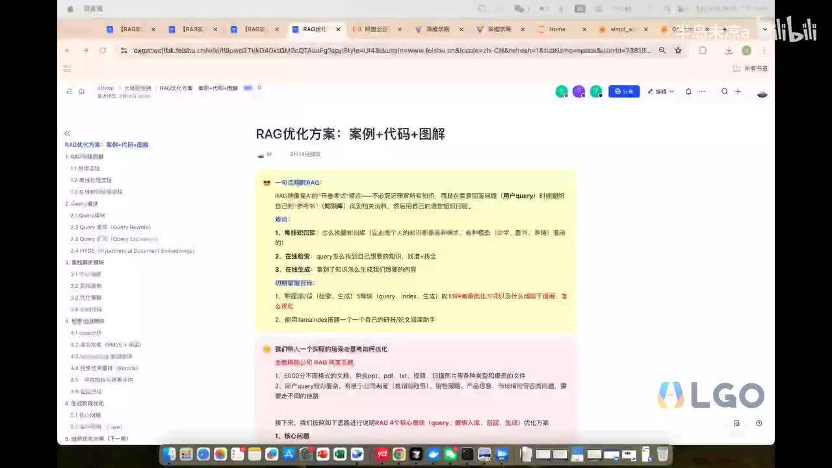The height and width of the screenshot is (468, 832).
Task: Switch to the simpl_ browser tab
Action: tap(623, 29)
